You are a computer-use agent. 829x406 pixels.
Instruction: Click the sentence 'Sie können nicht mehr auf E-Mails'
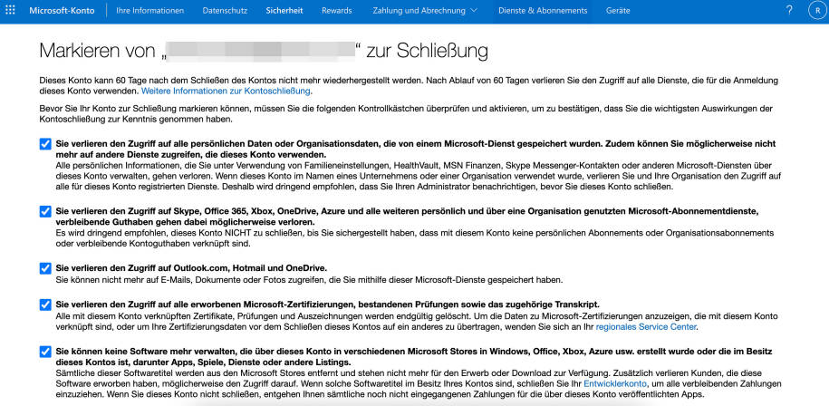(x=309, y=280)
